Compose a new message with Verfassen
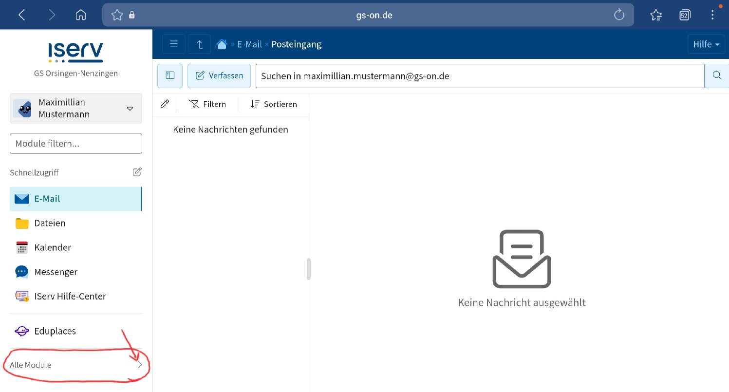 (219, 75)
